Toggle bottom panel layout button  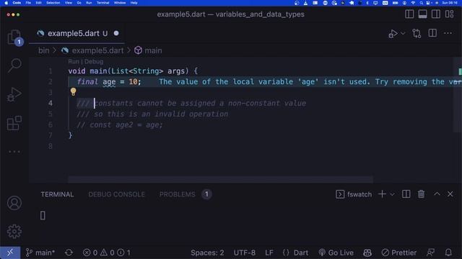[x=422, y=14]
